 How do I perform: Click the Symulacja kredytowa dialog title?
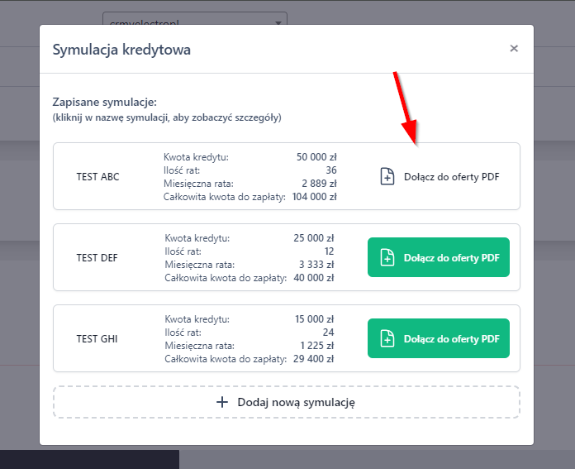(x=121, y=50)
